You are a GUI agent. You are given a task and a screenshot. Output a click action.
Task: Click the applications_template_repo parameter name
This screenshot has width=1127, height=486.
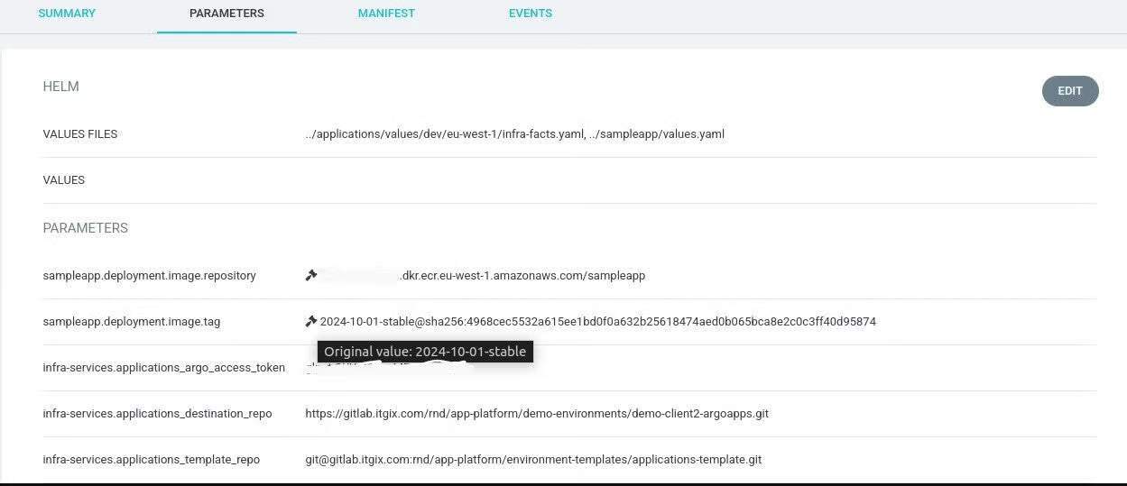[x=151, y=460]
